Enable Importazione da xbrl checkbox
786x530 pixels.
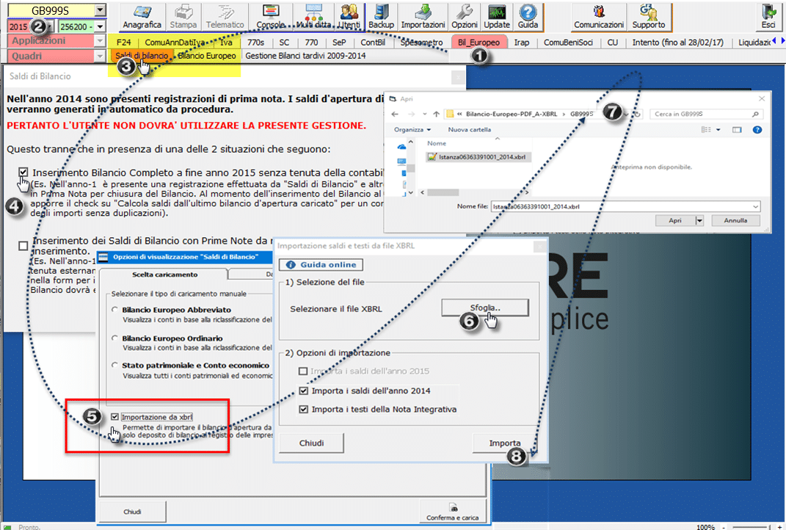[x=115, y=417]
